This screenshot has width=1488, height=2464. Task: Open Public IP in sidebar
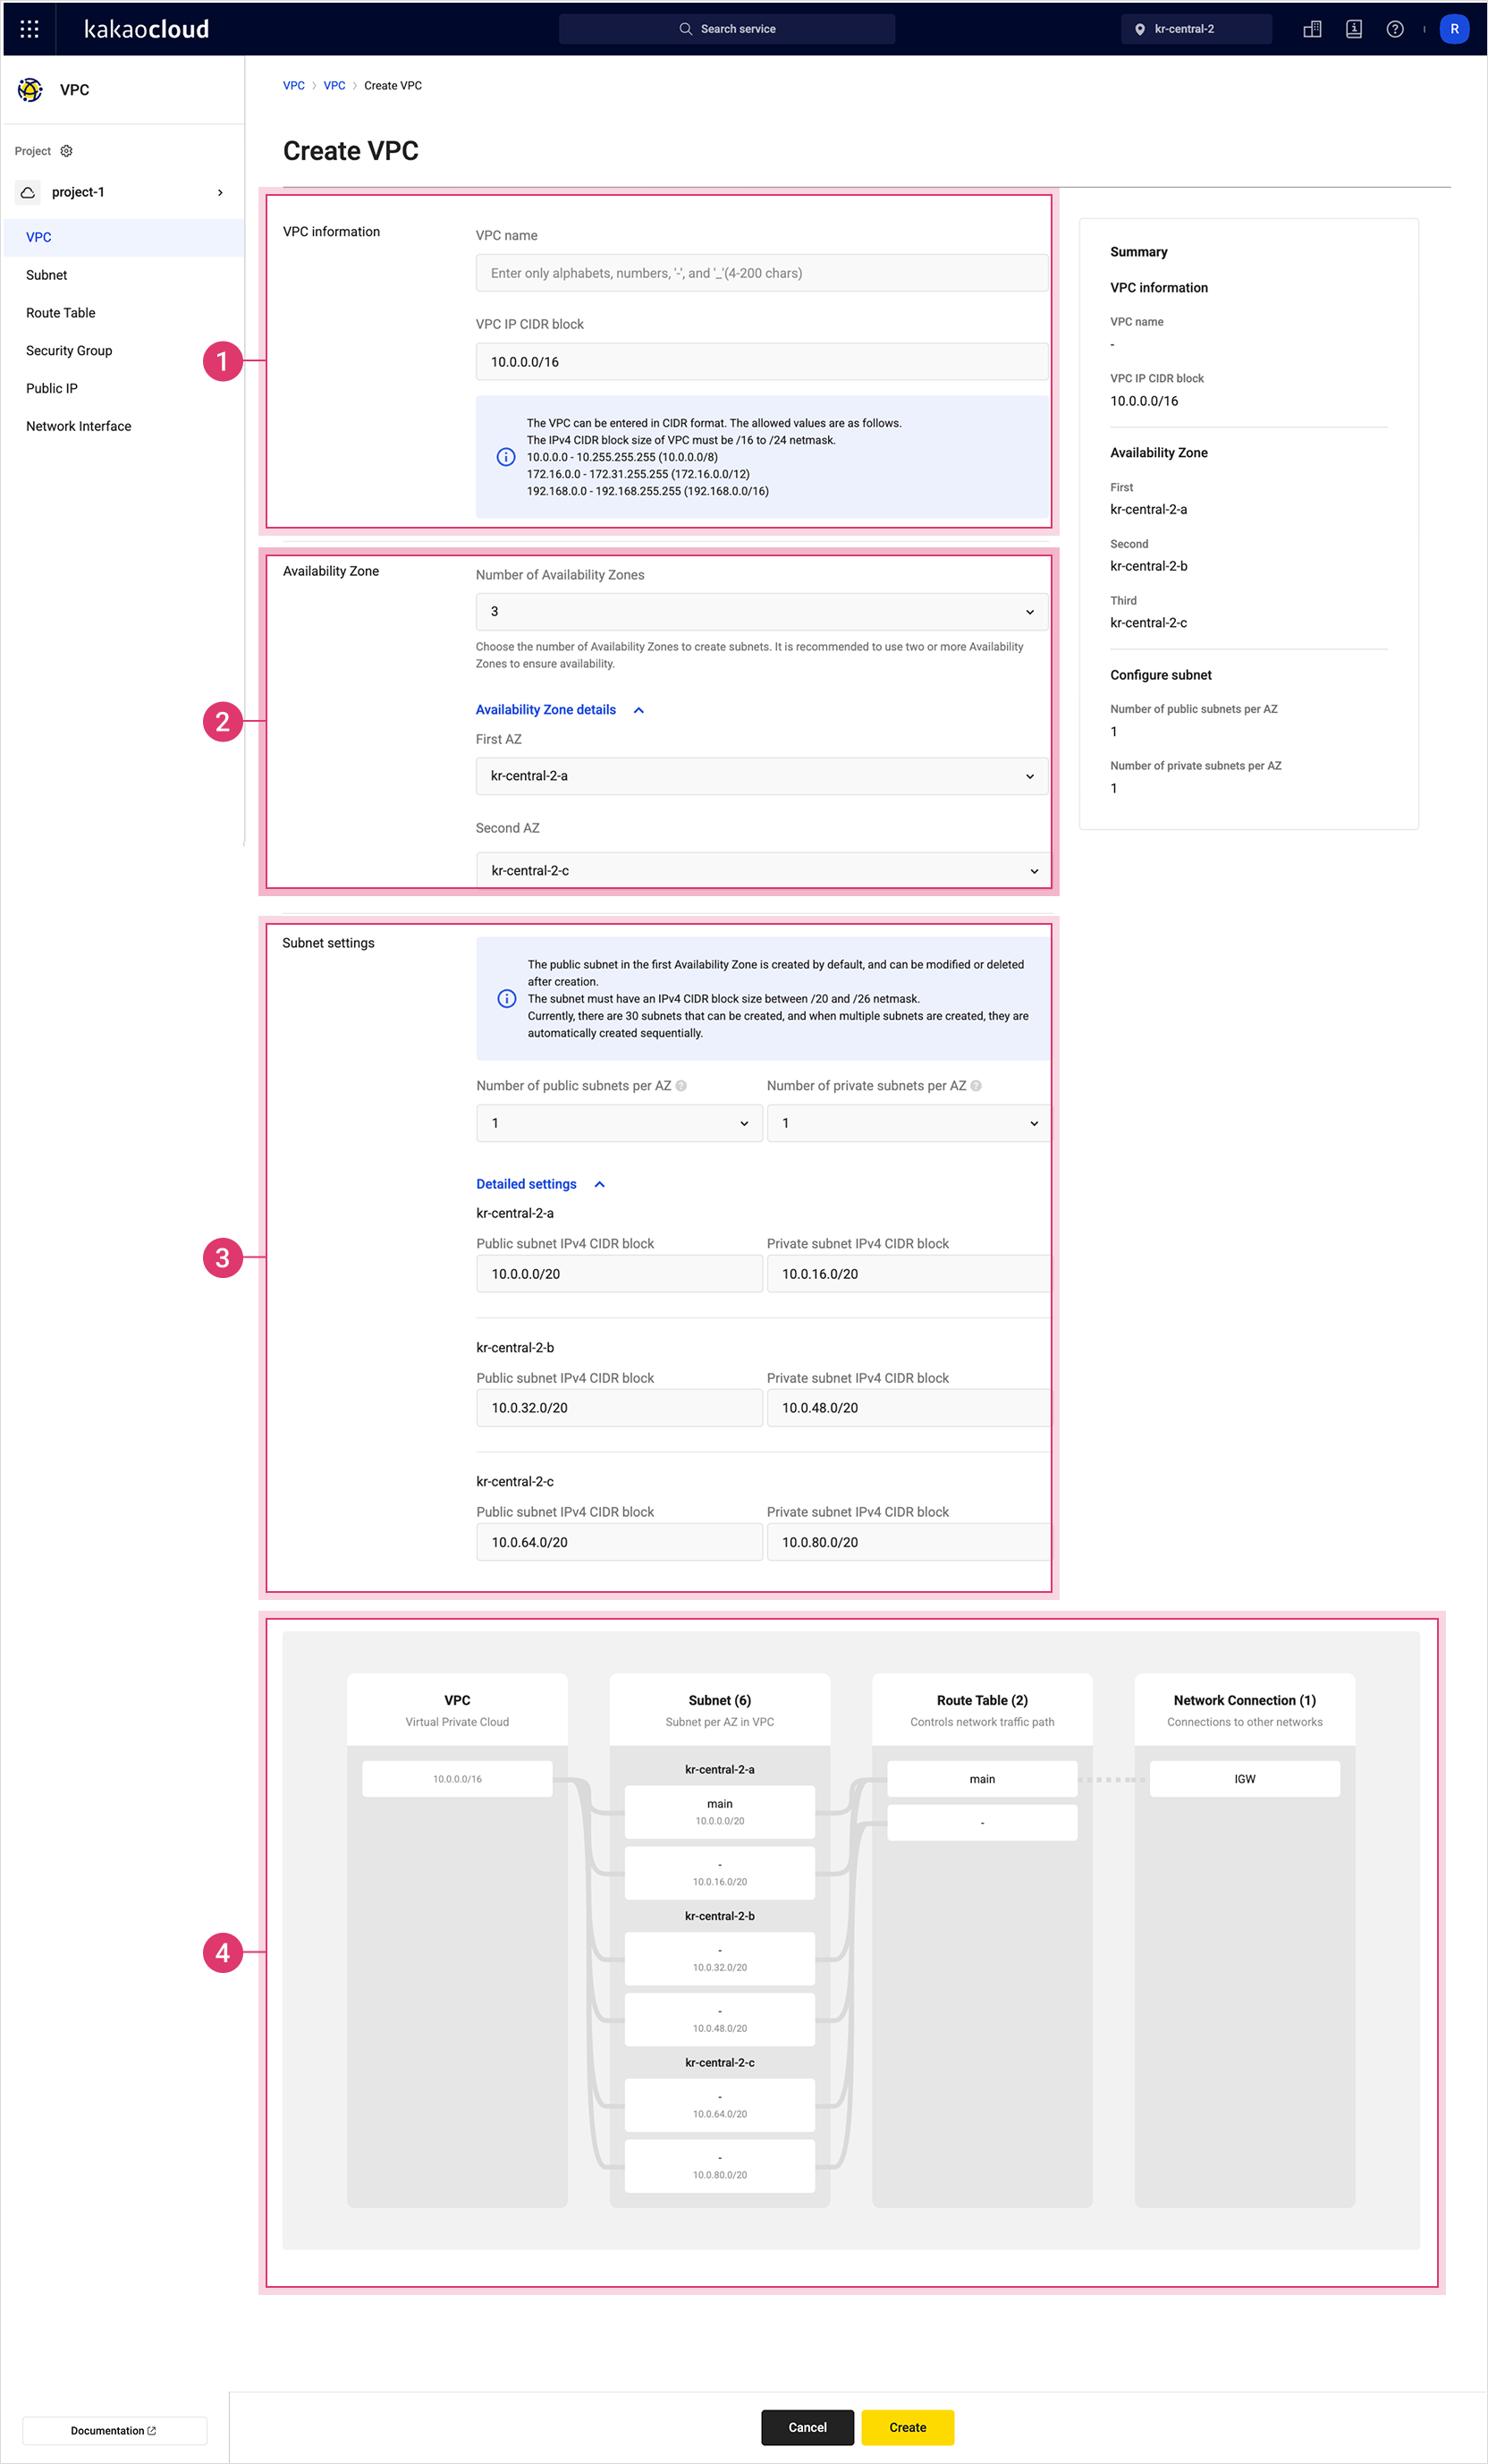pos(123,388)
